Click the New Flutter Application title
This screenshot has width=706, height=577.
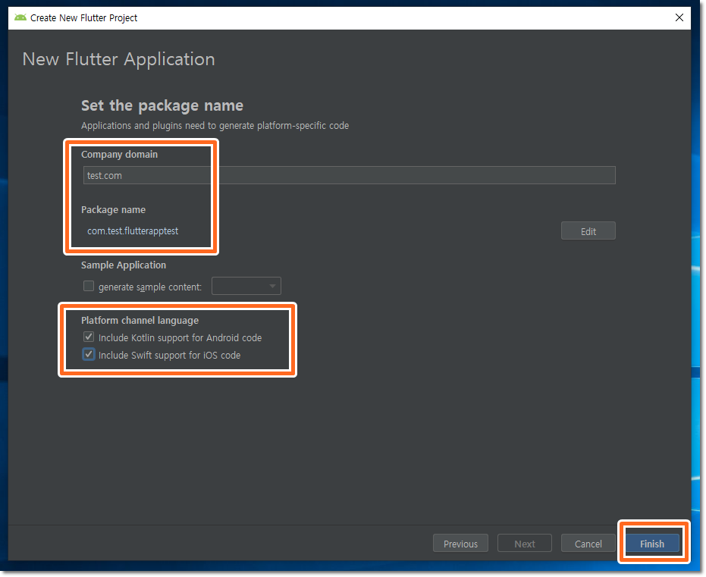tap(119, 59)
